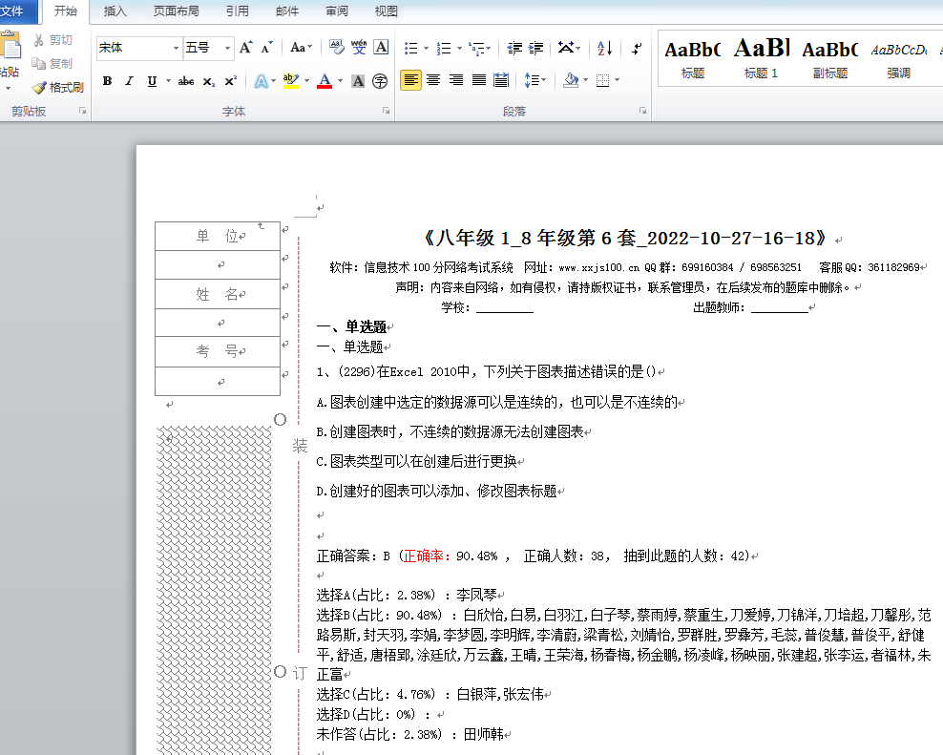Click the Numbering list icon
The image size is (943, 755).
pos(444,48)
